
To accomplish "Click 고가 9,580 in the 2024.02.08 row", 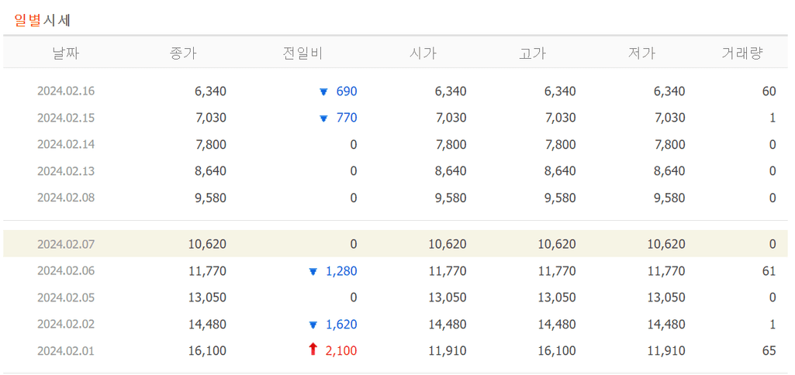I will (x=560, y=197).
